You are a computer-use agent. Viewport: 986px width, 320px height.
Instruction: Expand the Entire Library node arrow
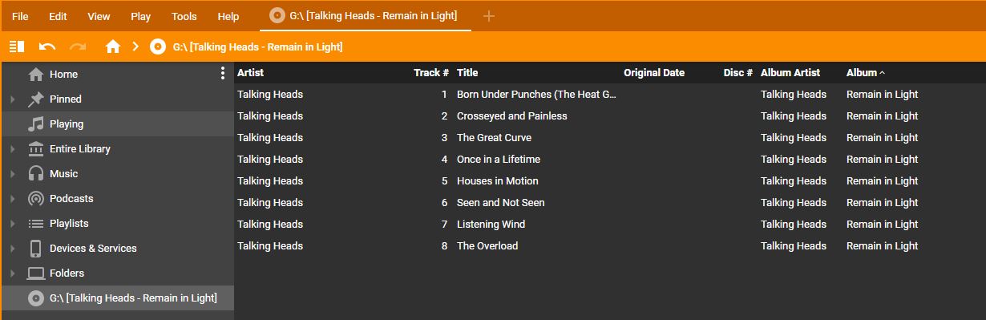point(12,149)
